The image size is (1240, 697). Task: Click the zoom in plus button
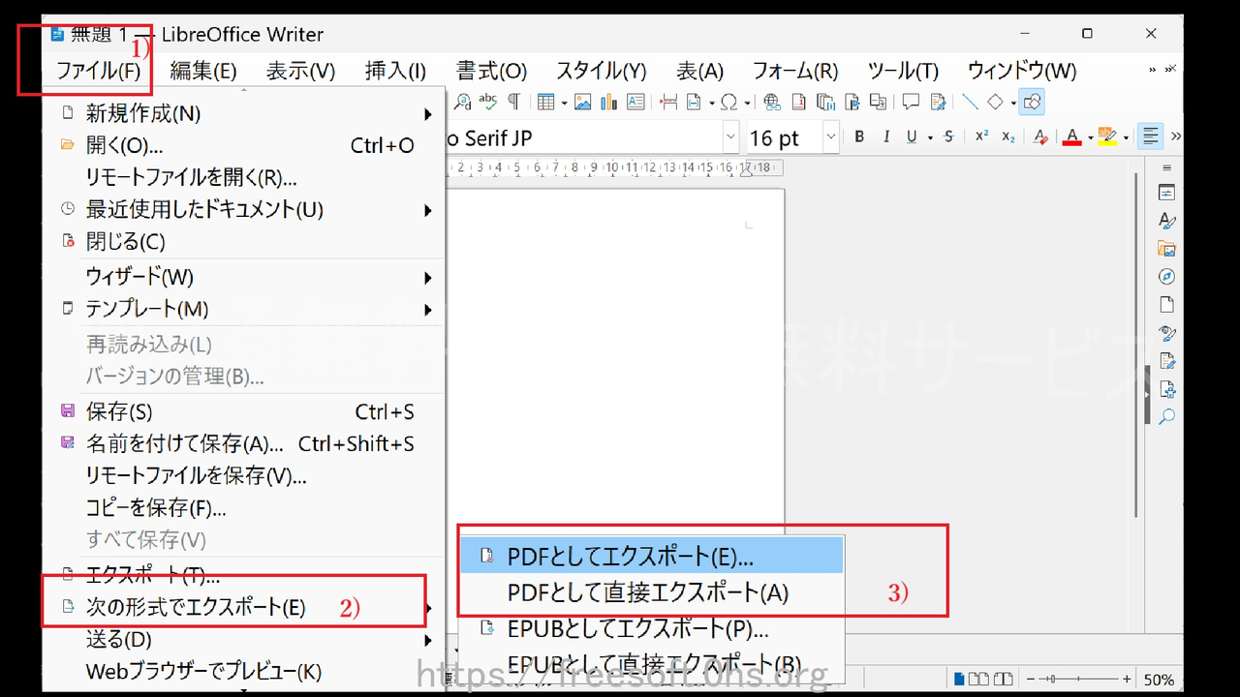pos(1127,678)
